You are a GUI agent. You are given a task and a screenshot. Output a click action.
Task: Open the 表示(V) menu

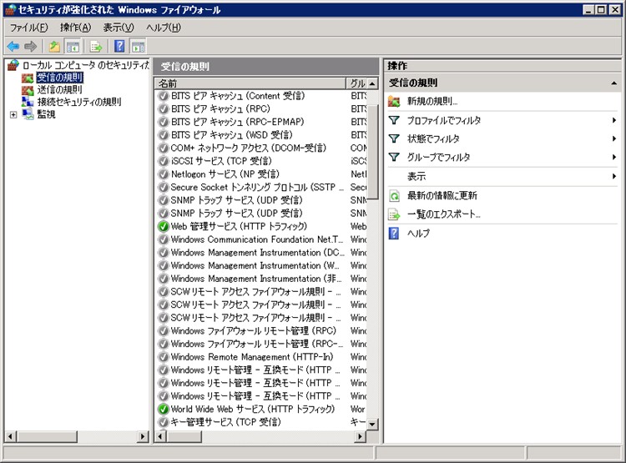coord(117,28)
